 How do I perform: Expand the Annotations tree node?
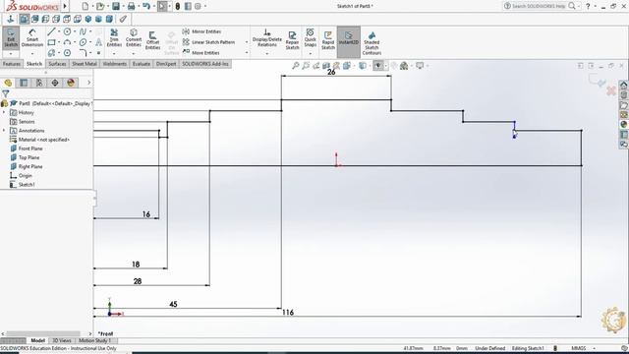click(4, 131)
